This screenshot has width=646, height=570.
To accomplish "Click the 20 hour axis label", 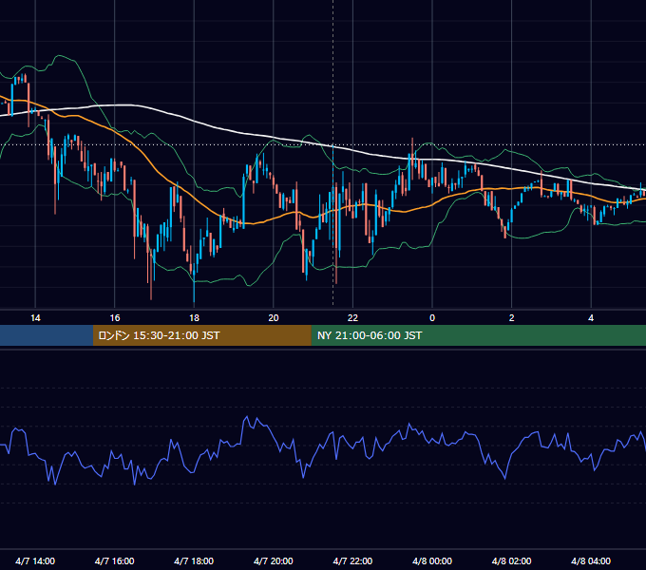I will coord(274,318).
